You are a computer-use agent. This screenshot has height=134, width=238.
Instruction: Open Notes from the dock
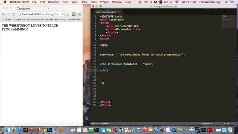click(79, 130)
